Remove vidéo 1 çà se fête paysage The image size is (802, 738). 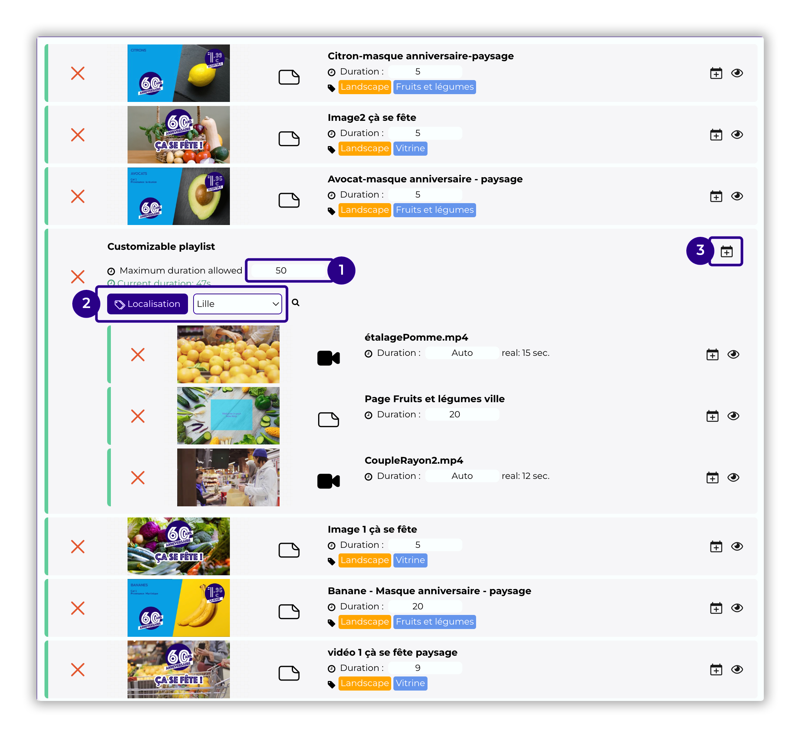point(77,669)
